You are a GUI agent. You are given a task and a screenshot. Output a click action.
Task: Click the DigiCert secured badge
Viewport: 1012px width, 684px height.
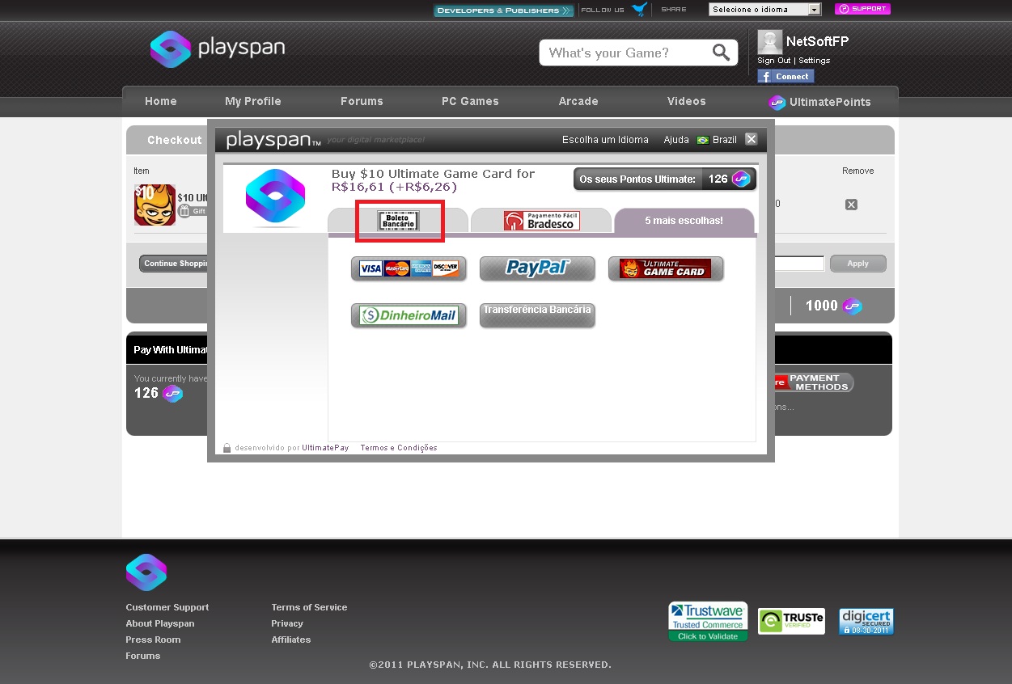(866, 622)
